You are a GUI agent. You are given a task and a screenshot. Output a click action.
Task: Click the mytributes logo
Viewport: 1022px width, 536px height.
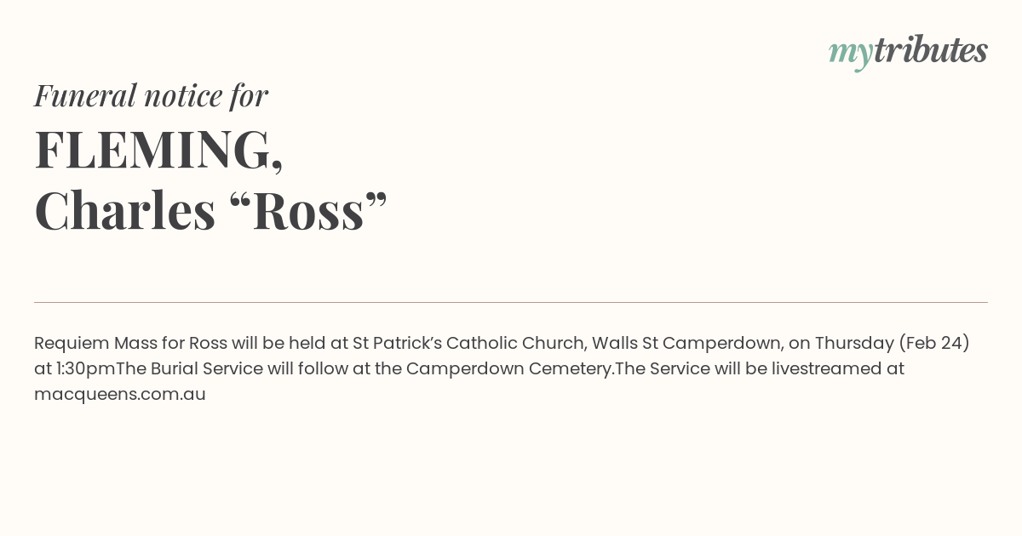pyautogui.click(x=908, y=52)
